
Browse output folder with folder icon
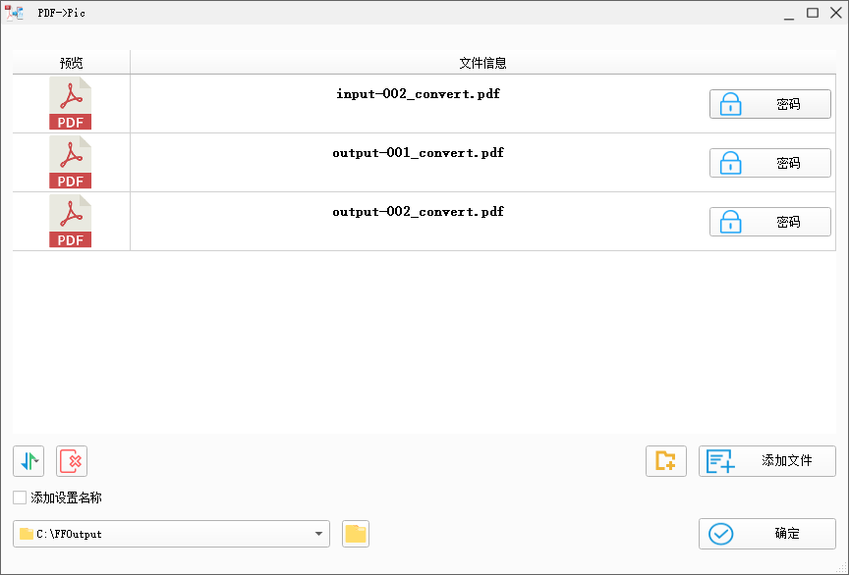(x=355, y=534)
